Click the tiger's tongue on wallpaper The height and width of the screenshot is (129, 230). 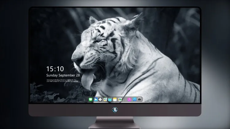pyautogui.click(x=87, y=81)
